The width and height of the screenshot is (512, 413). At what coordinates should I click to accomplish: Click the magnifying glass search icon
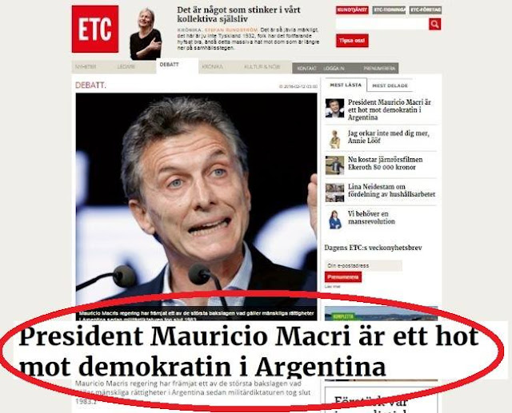434,24
